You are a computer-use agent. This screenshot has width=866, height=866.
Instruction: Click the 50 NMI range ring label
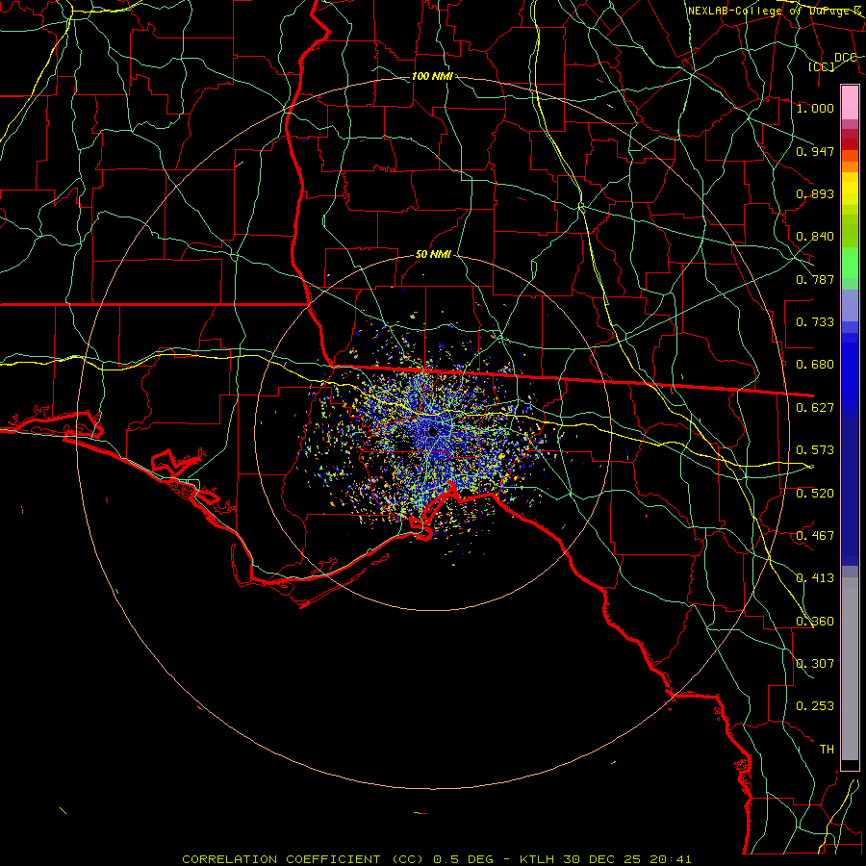click(433, 254)
